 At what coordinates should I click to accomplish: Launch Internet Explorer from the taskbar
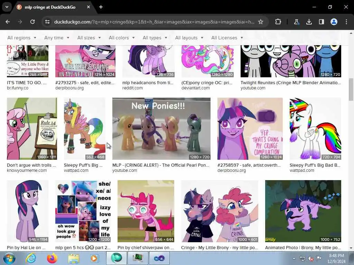click(30, 258)
